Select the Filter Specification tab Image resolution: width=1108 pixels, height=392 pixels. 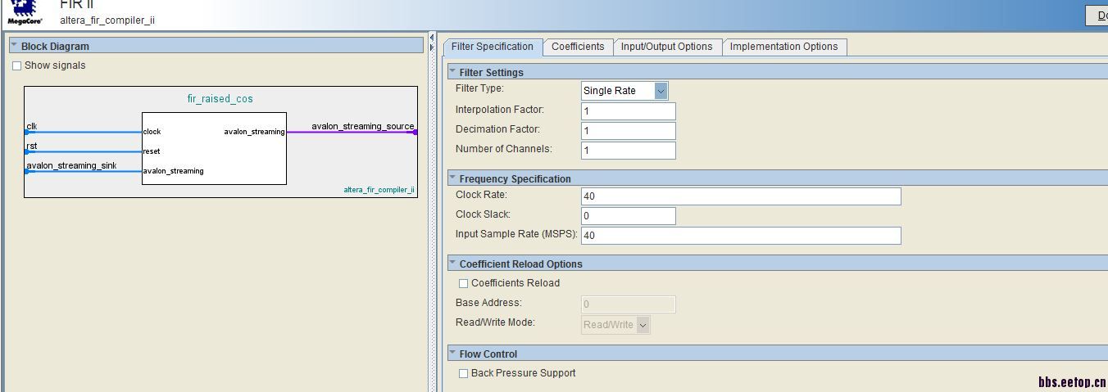tap(492, 47)
